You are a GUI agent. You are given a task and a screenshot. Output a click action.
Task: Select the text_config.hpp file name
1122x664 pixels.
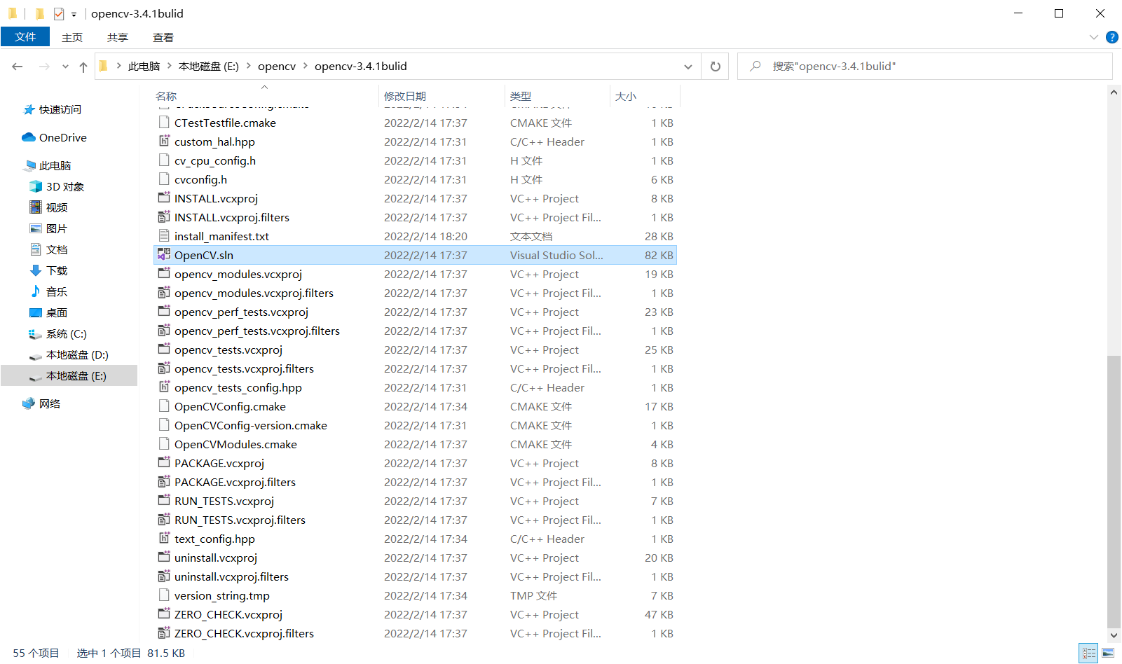[214, 539]
